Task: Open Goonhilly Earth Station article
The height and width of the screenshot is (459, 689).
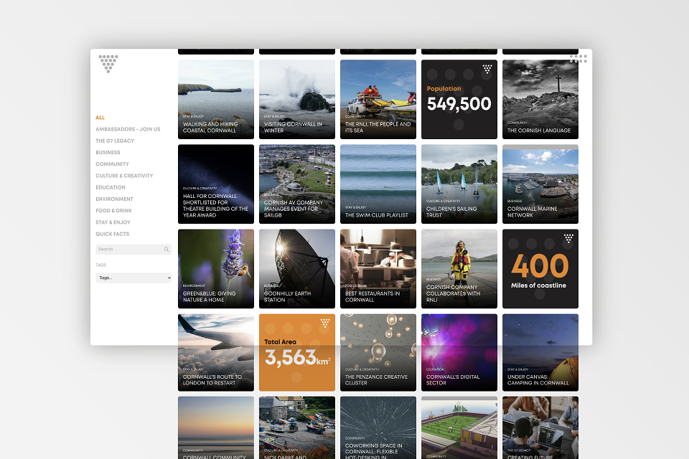Action: [x=297, y=268]
